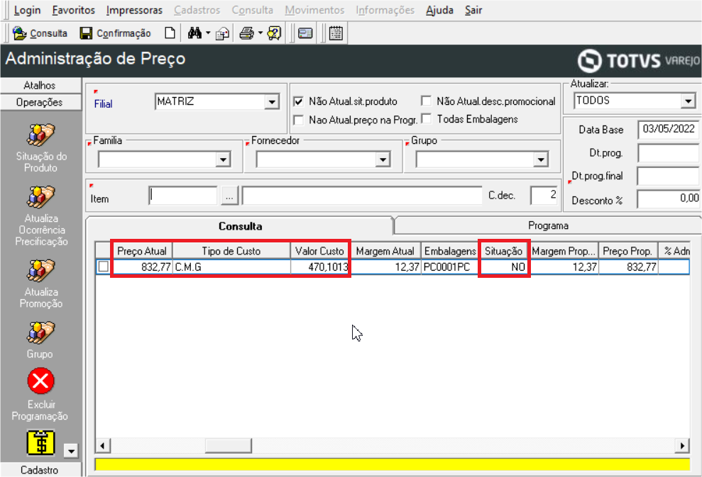
Task: Click the Sair menu
Action: [x=473, y=11]
